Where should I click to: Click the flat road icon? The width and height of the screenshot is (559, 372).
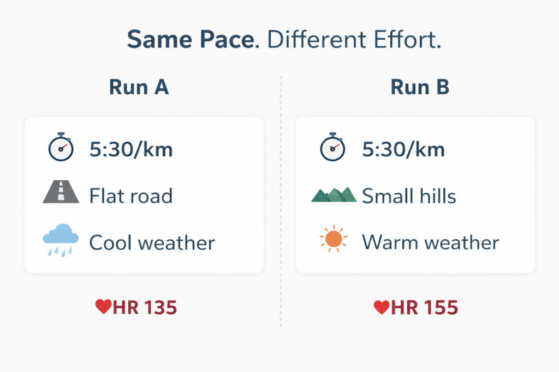click(61, 193)
